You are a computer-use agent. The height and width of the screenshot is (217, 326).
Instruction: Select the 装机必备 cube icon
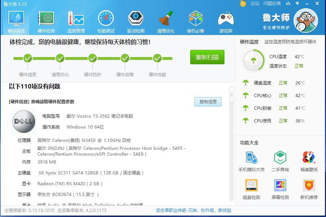point(196,21)
